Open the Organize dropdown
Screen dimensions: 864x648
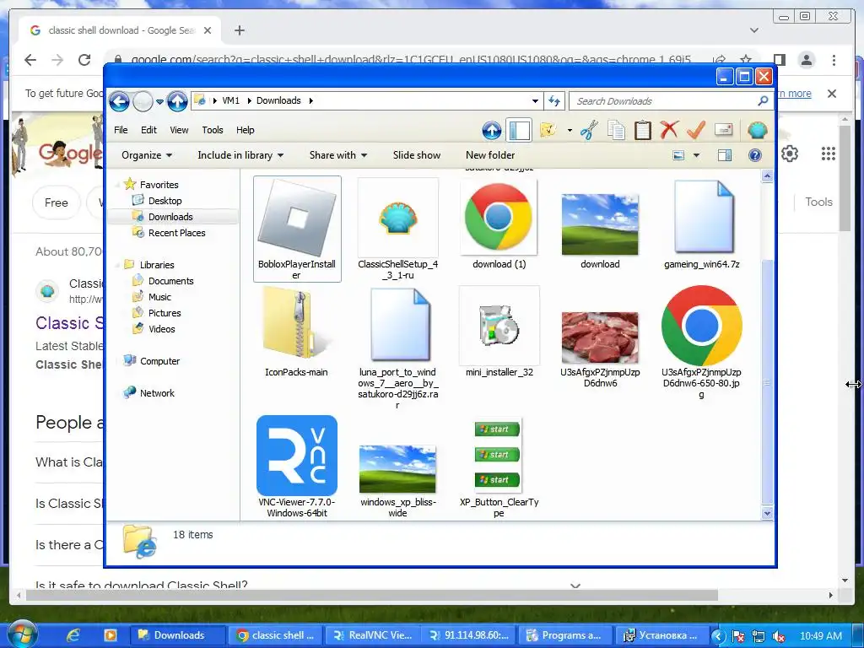pos(147,155)
